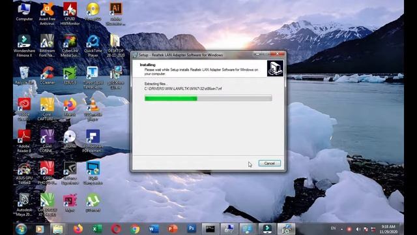
Task: Open Adobe Illustrator desktop shortcut
Action: click(116, 14)
